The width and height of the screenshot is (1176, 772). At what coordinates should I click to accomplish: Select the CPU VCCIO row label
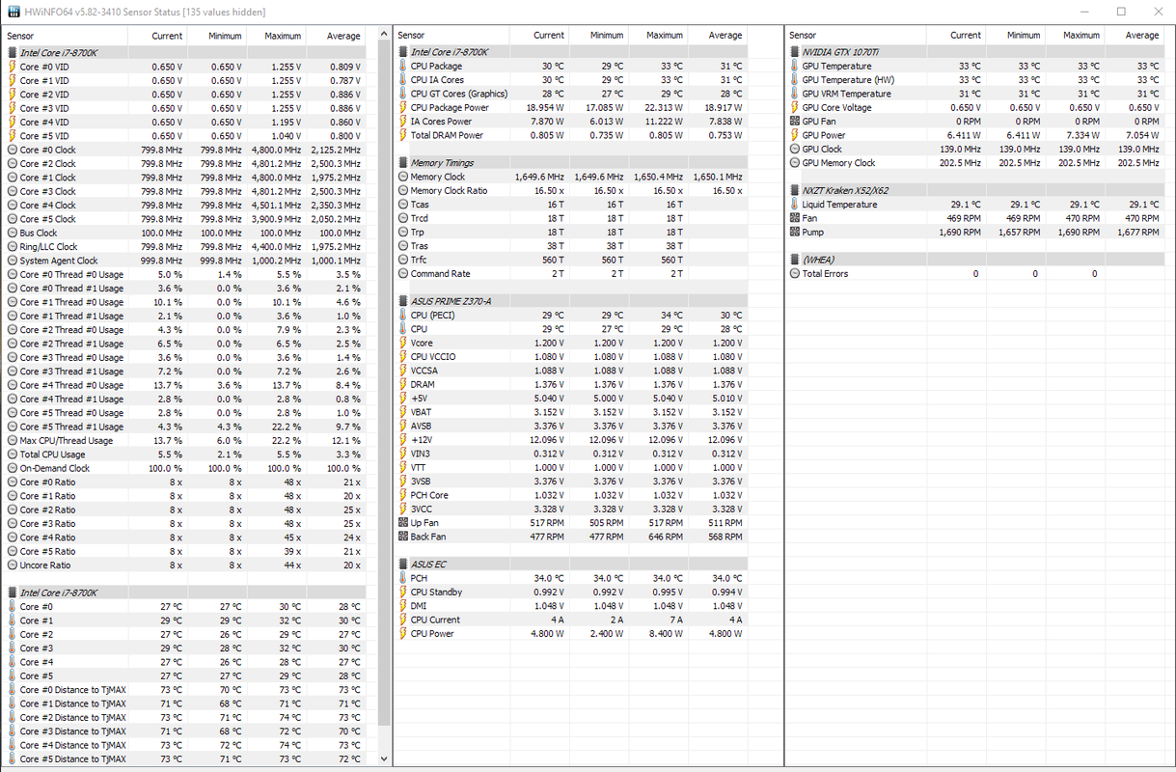click(x=433, y=357)
